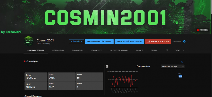Open the Views Last 30 Days dropdown

tap(173, 66)
